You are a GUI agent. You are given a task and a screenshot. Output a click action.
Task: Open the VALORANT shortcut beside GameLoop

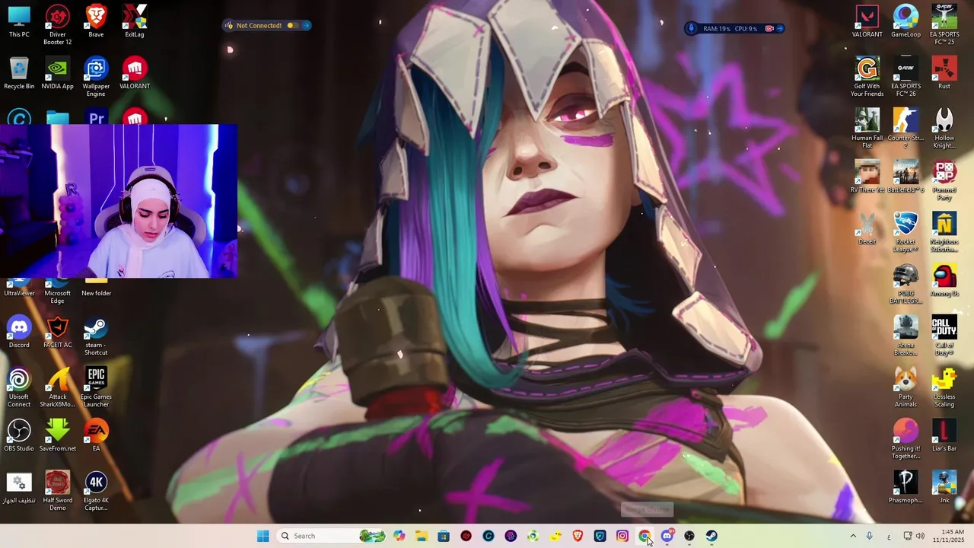coord(867,21)
